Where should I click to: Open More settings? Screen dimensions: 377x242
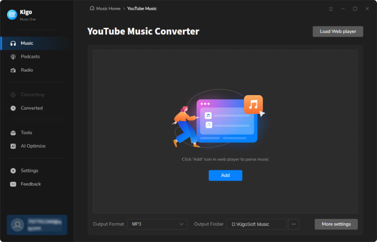coord(336,224)
